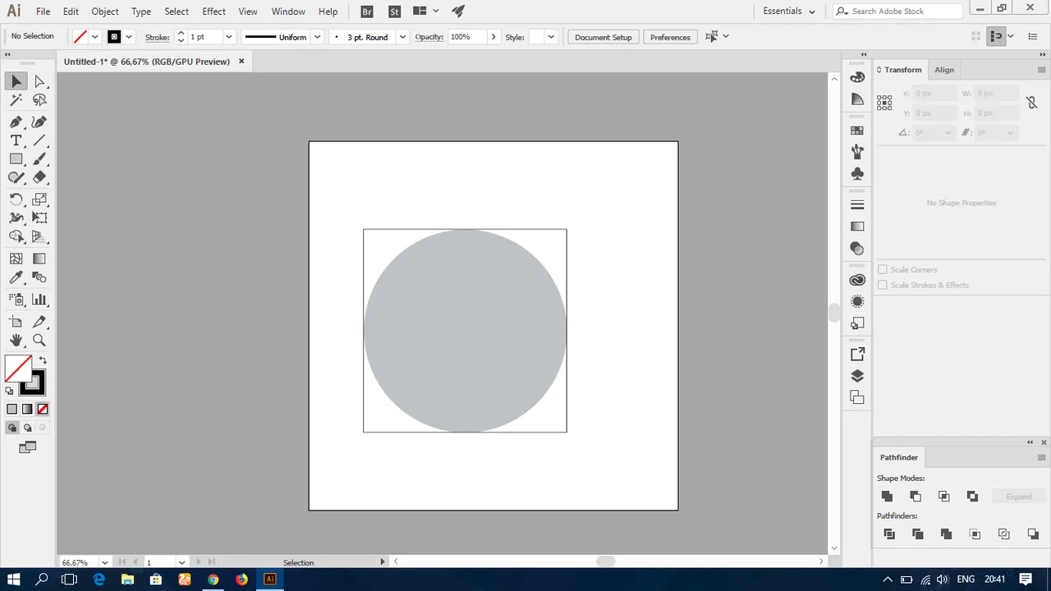Select the Direct Selection tool

pos(39,81)
